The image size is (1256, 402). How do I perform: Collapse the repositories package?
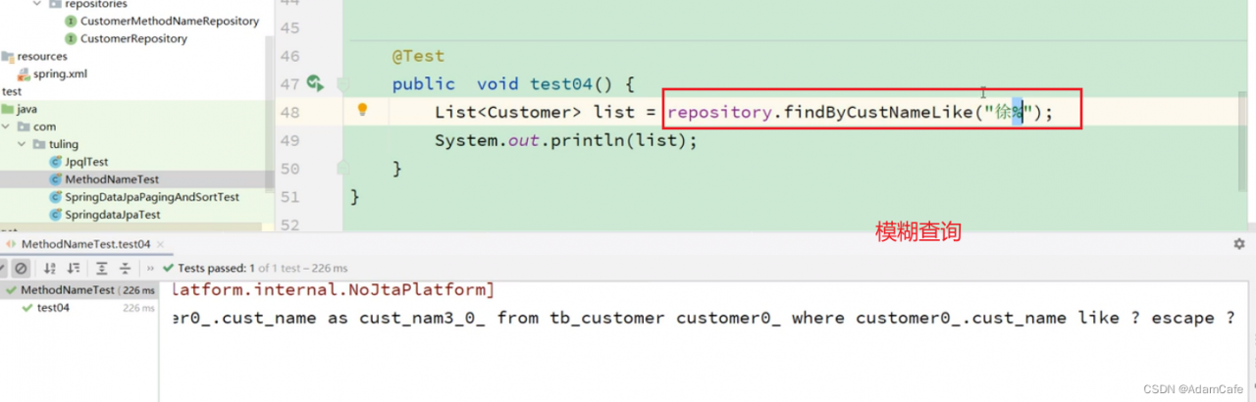point(37,3)
